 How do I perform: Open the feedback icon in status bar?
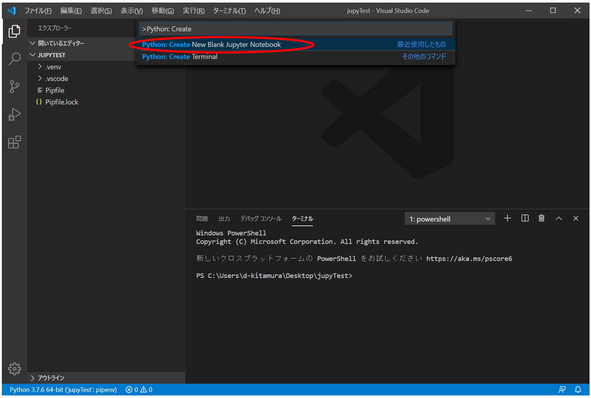click(562, 390)
